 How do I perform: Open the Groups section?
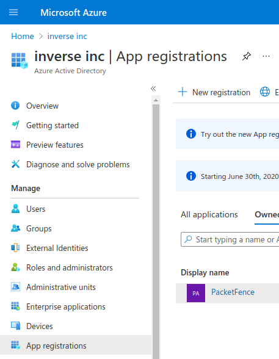point(39,229)
